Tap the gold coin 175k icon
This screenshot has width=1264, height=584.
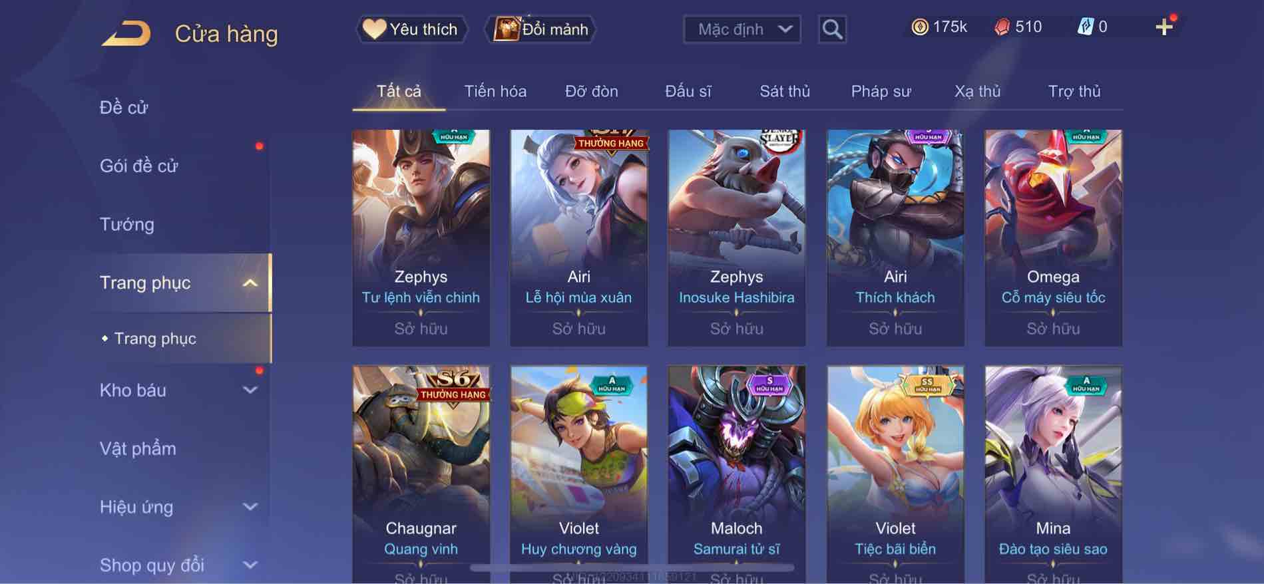tap(920, 27)
